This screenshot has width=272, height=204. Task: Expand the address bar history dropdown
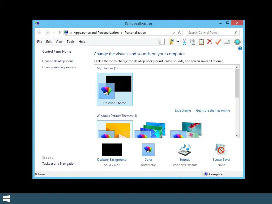click(x=173, y=33)
